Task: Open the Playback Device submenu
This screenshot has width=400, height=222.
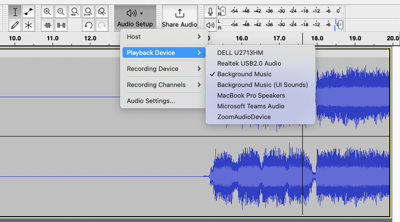Action: pyautogui.click(x=164, y=53)
